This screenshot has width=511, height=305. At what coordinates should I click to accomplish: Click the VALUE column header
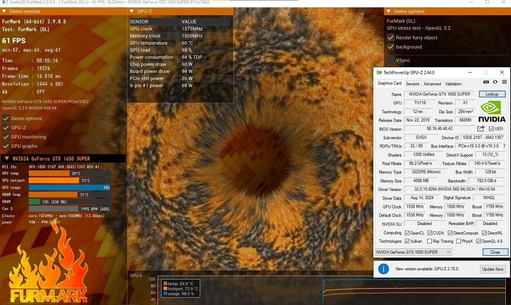click(x=189, y=22)
